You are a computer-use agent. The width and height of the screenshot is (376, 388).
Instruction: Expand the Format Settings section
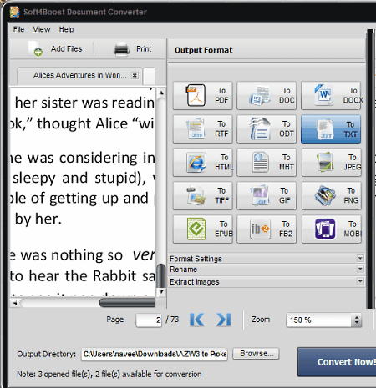[x=267, y=259]
